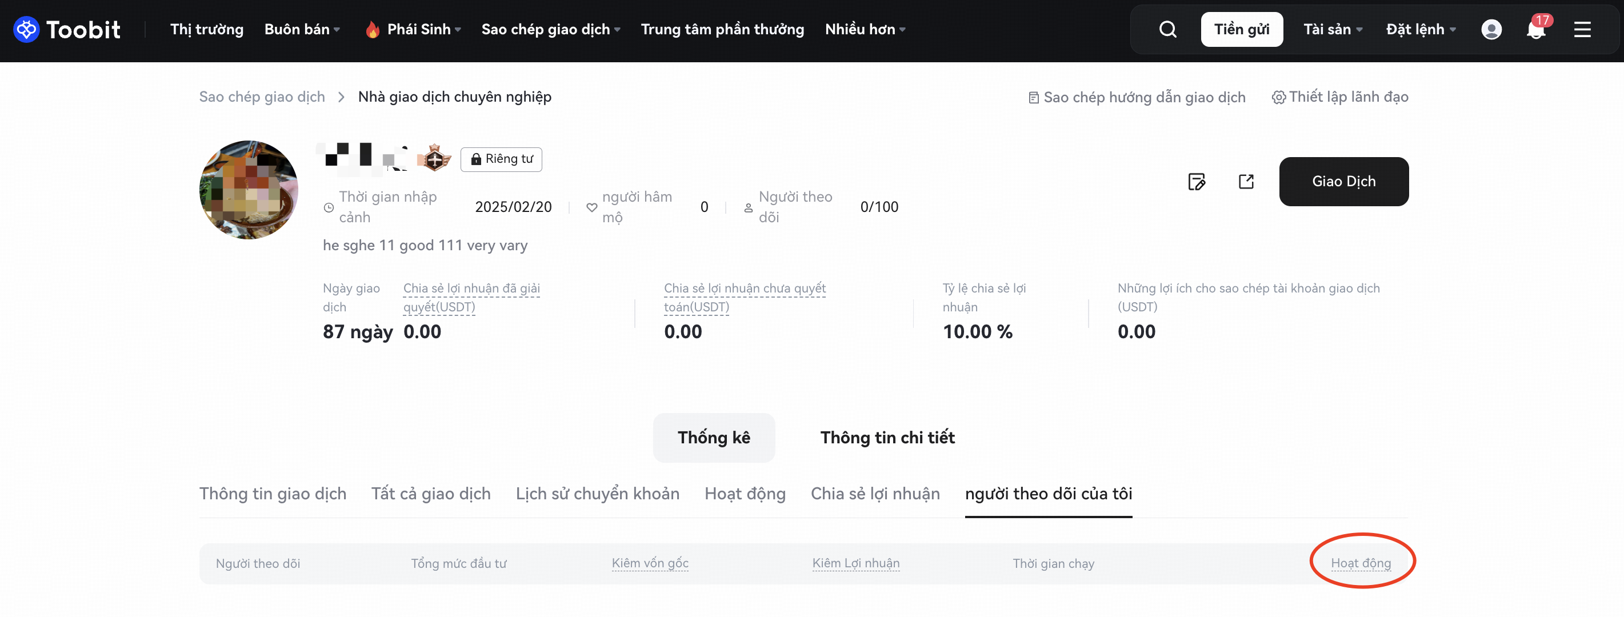
Task: Click the share external-link icon
Action: pos(1246,182)
